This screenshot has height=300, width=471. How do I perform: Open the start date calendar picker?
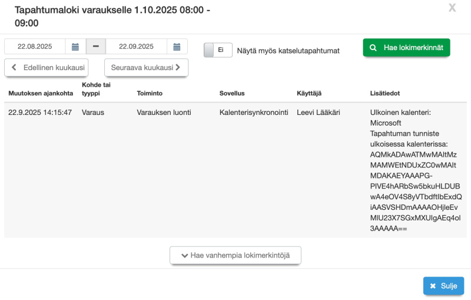click(75, 47)
